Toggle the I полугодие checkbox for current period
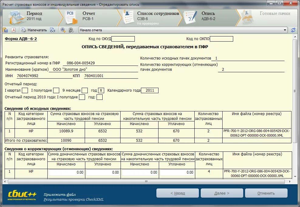 (x=56, y=90)
